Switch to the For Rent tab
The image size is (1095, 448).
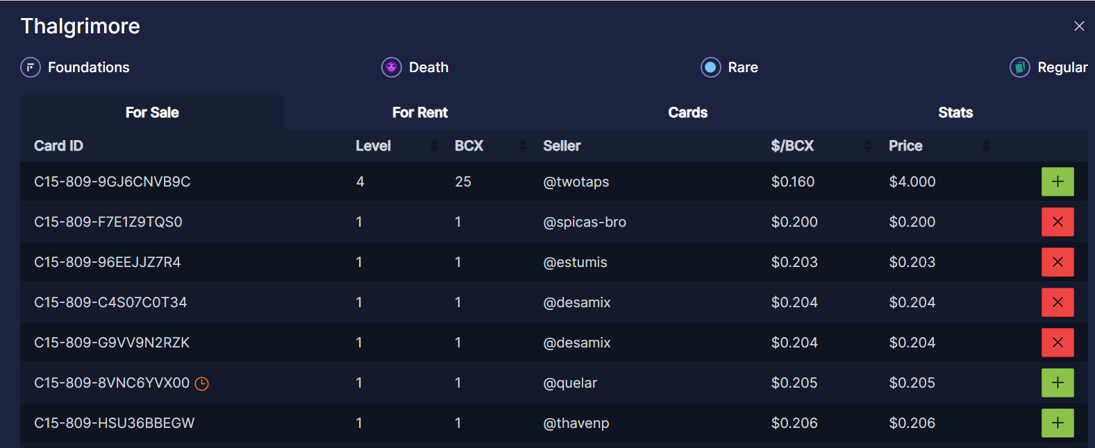click(419, 112)
